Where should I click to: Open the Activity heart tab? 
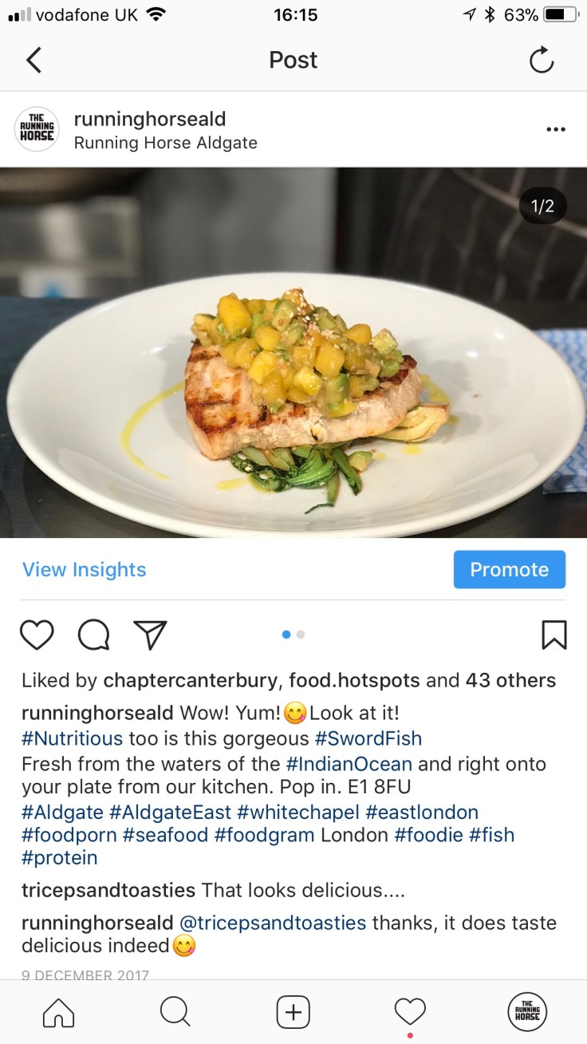410,1013
